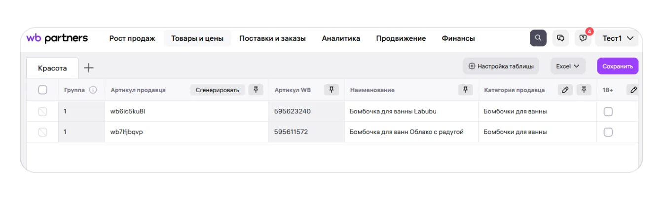
Task: Go to the Аналитика menu
Action: [341, 38]
